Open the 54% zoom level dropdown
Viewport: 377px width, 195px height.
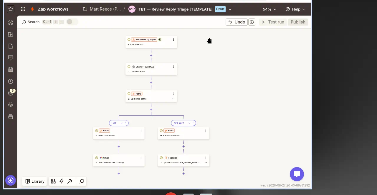click(269, 9)
